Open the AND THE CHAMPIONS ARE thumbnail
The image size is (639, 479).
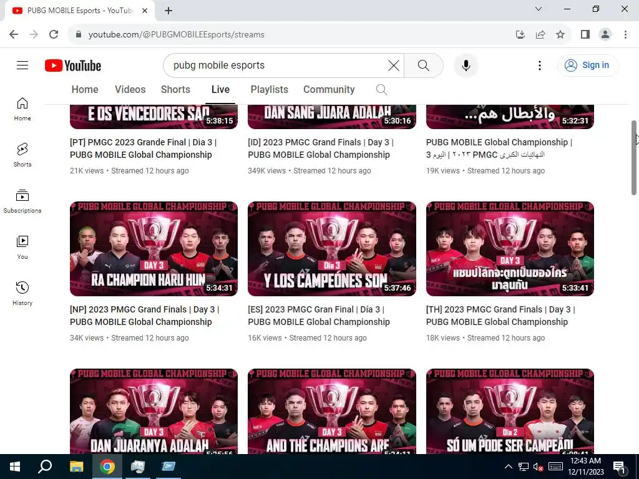(x=332, y=411)
